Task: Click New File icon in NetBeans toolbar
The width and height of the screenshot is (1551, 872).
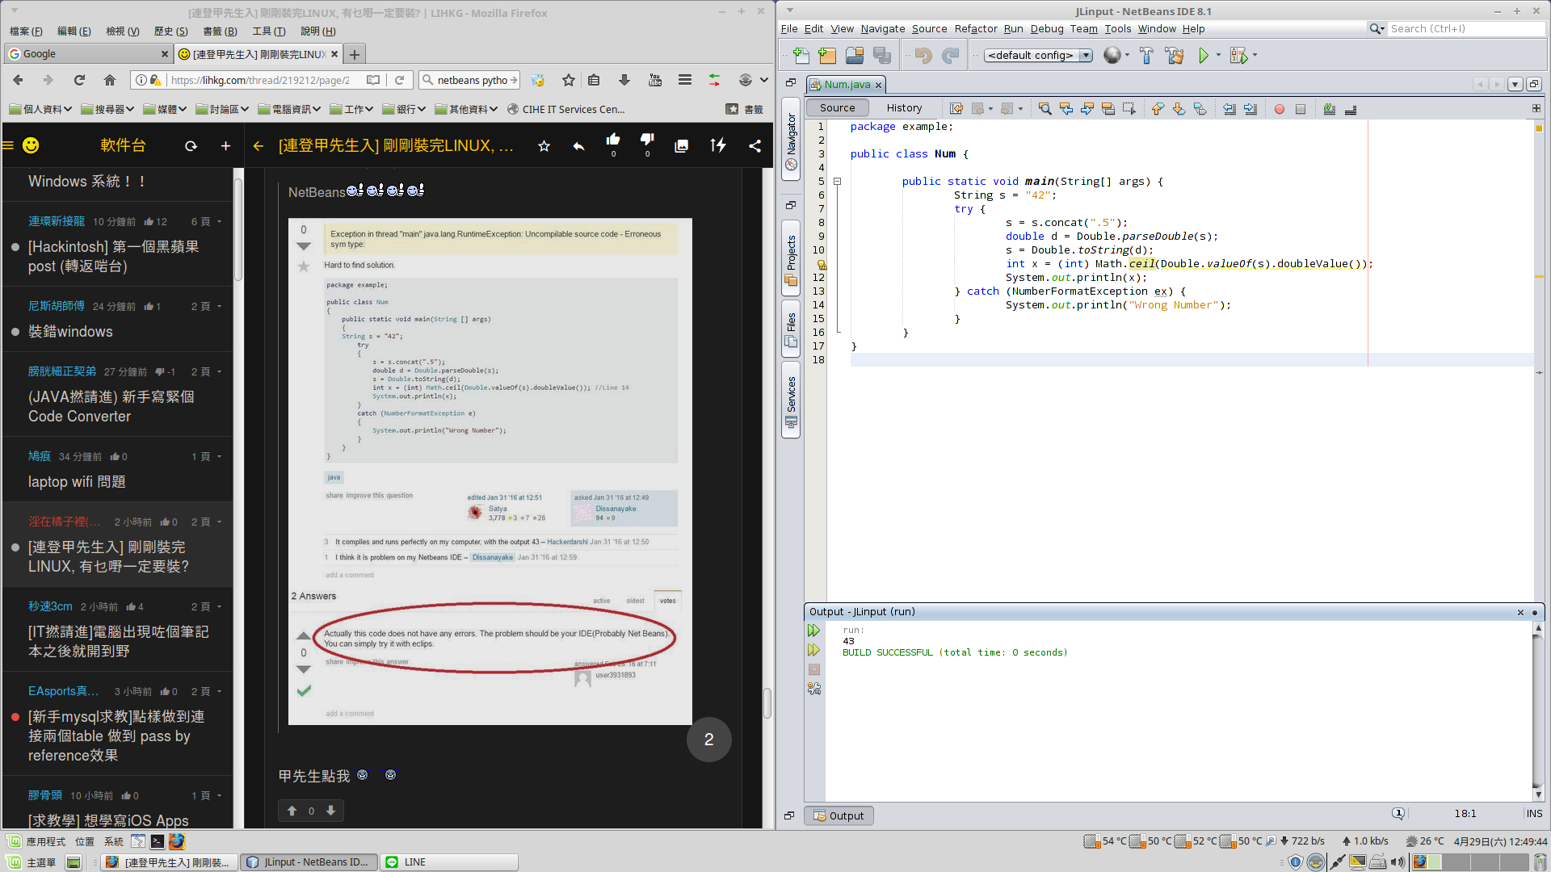Action: pyautogui.click(x=801, y=56)
